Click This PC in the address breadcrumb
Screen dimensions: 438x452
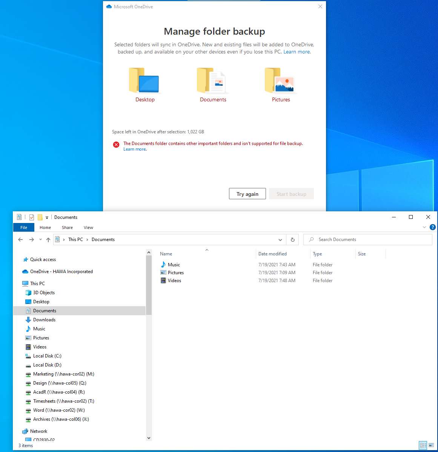[75, 240]
